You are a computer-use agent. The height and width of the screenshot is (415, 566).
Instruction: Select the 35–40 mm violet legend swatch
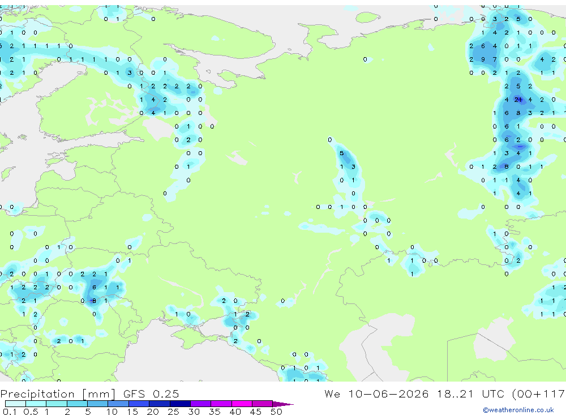coord(221,404)
